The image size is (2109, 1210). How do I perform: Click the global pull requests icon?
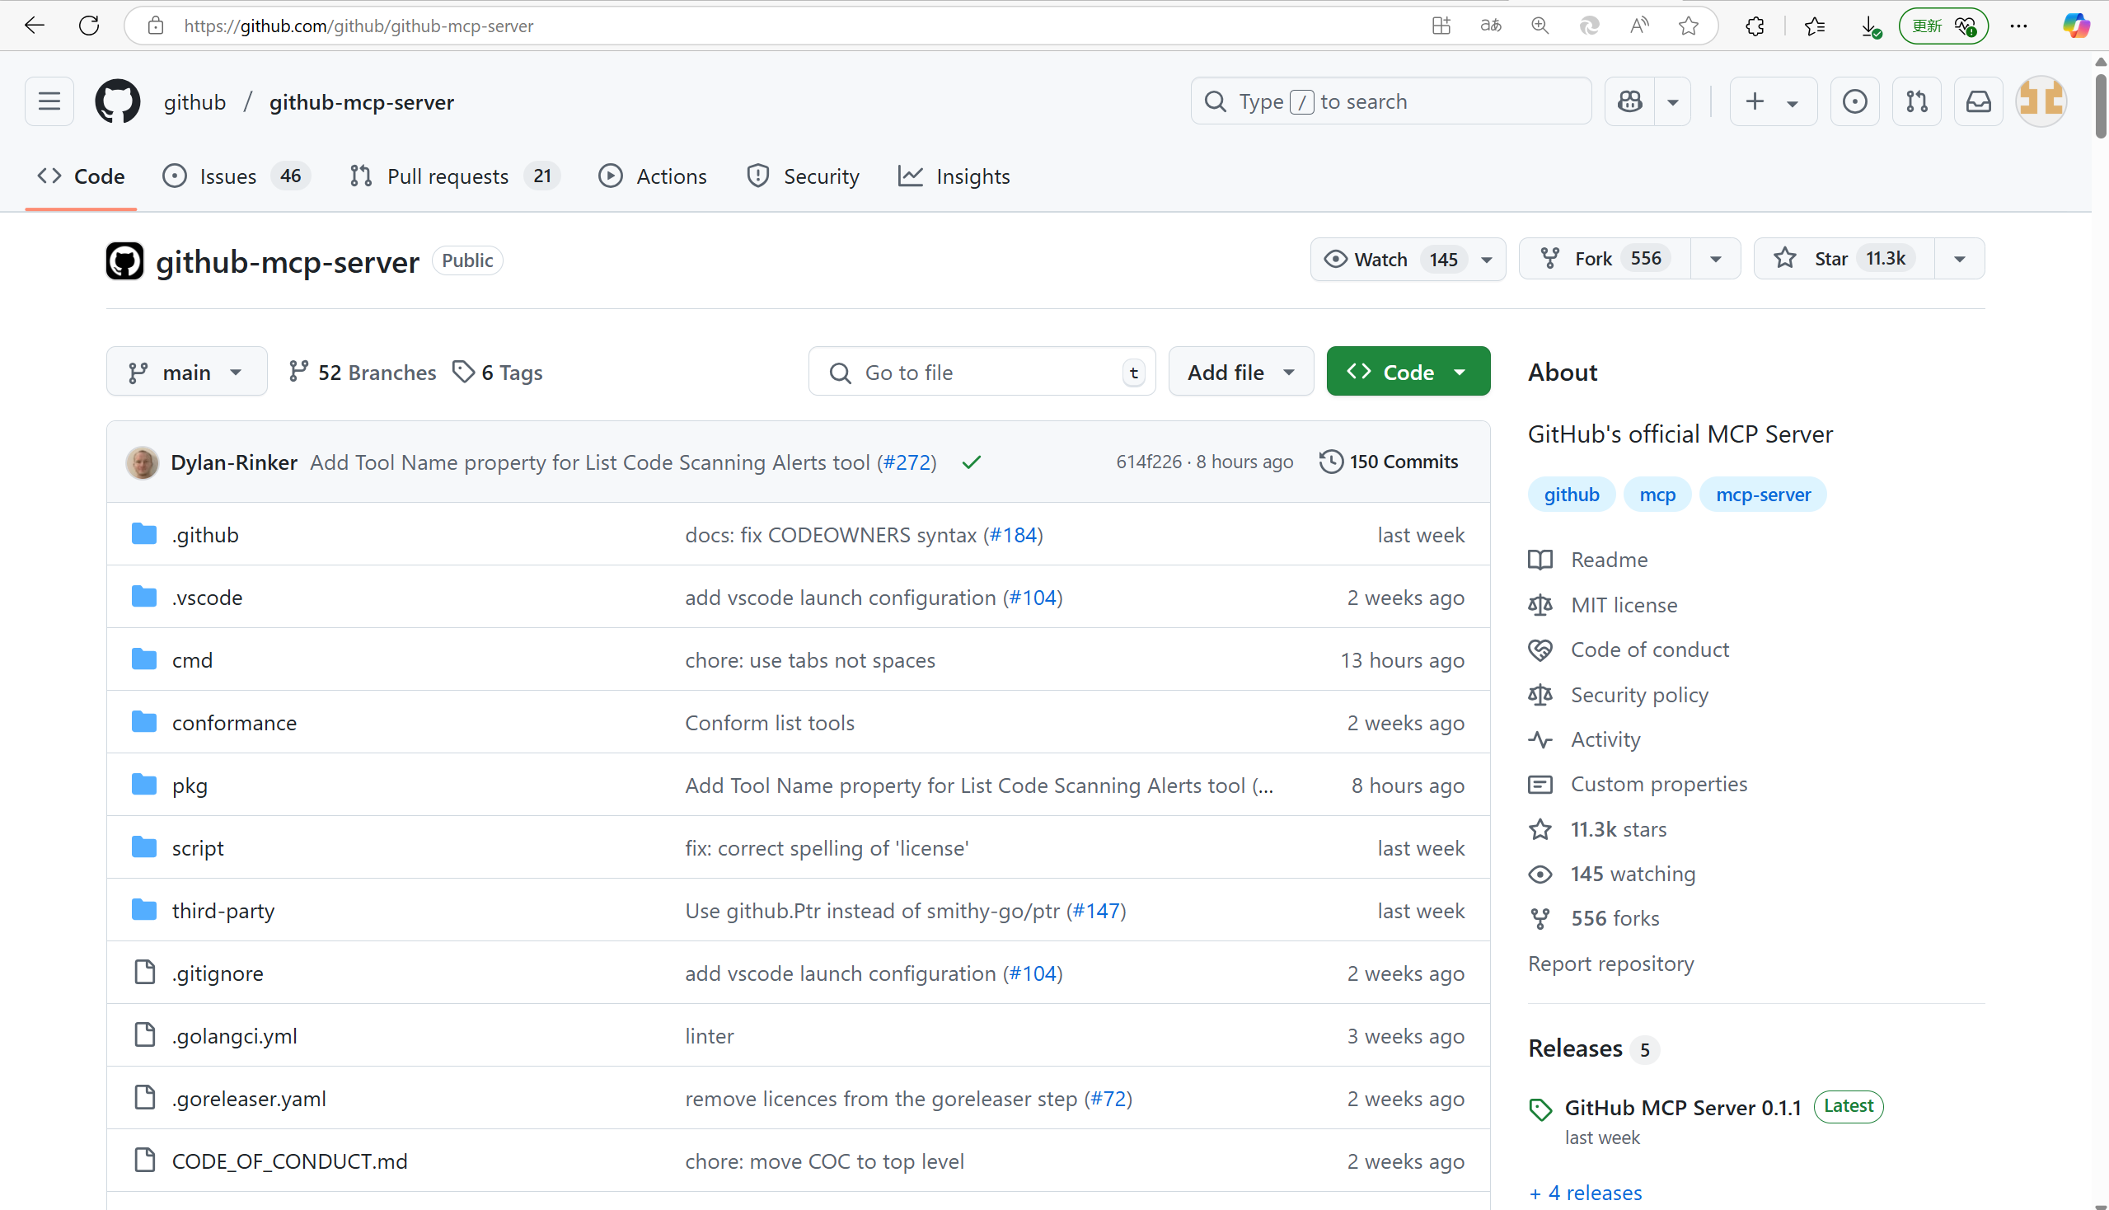click(1916, 101)
